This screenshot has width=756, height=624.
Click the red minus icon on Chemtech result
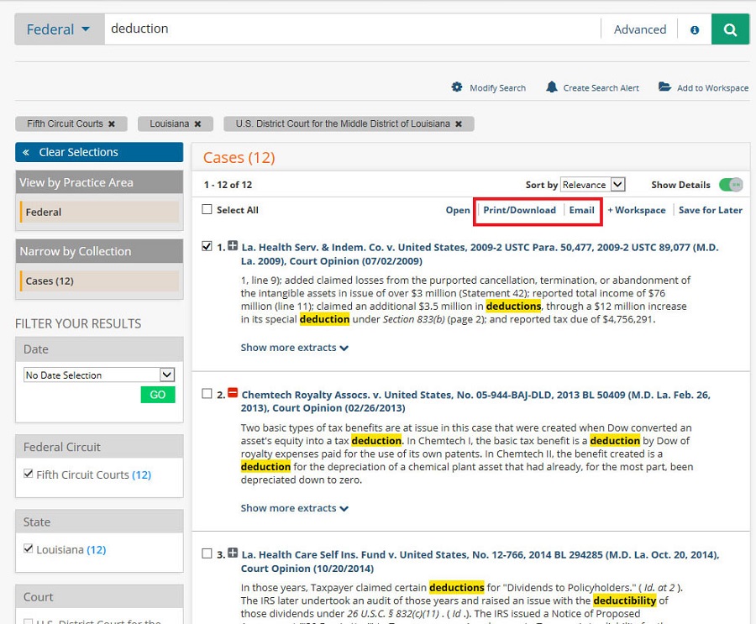233,393
